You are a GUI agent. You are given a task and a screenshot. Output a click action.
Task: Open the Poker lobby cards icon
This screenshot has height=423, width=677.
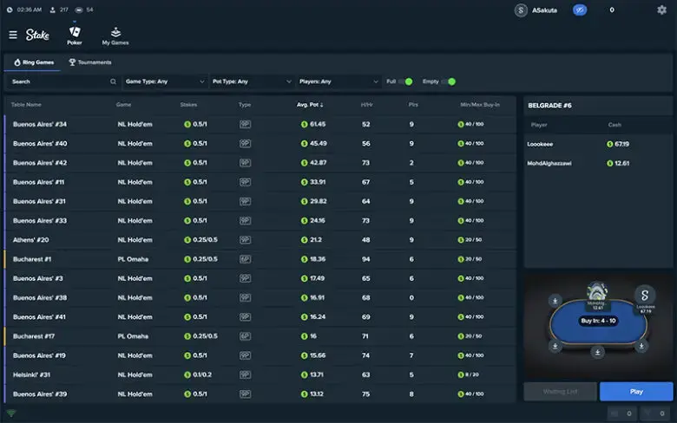tap(75, 32)
